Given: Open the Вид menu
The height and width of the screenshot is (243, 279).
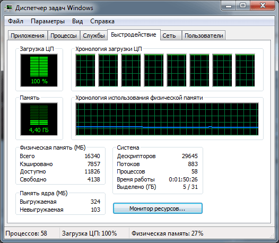Looking at the screenshot, I should point(77,21).
